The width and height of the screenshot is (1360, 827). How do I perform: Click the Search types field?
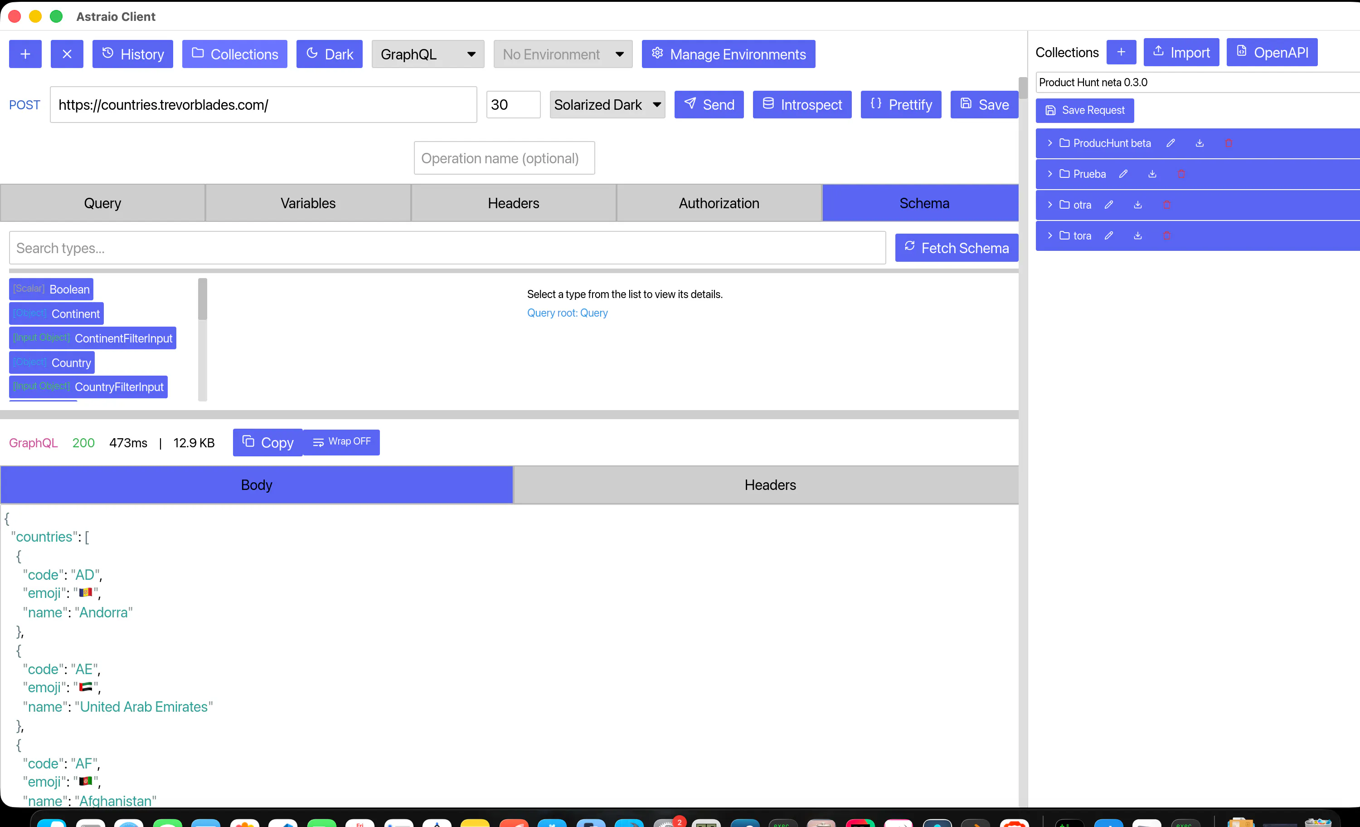click(x=447, y=248)
